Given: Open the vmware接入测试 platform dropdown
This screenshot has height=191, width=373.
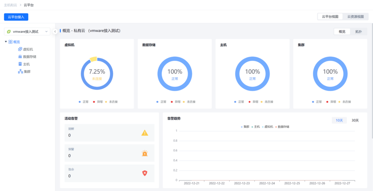Looking at the screenshot, I should (x=27, y=32).
